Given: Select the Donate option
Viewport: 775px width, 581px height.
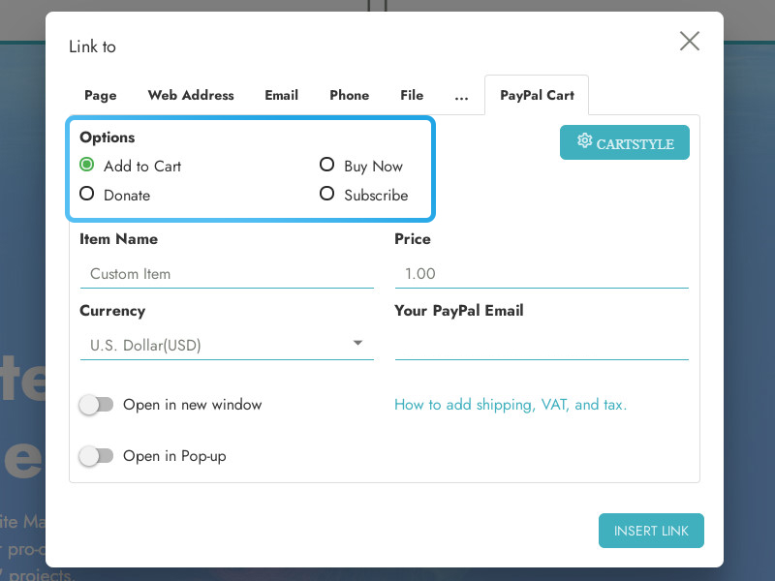Looking at the screenshot, I should coord(85,194).
